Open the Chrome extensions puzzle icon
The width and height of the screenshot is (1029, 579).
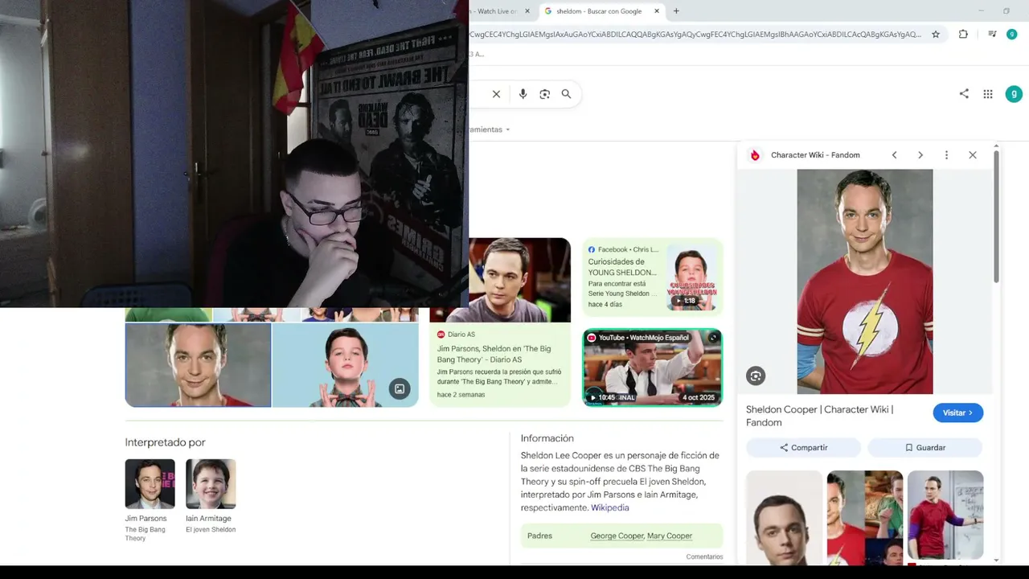coord(963,35)
